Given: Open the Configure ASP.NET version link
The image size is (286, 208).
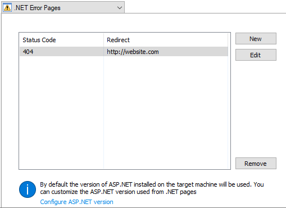Looking at the screenshot, I should point(76,202).
